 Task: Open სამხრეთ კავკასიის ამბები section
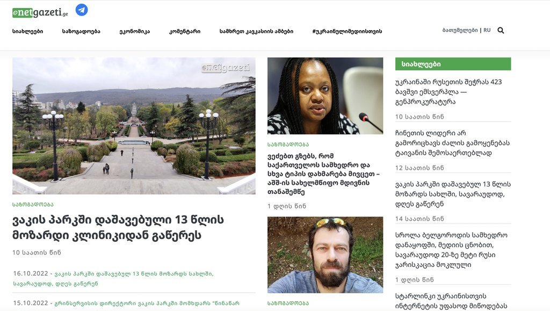click(x=256, y=31)
